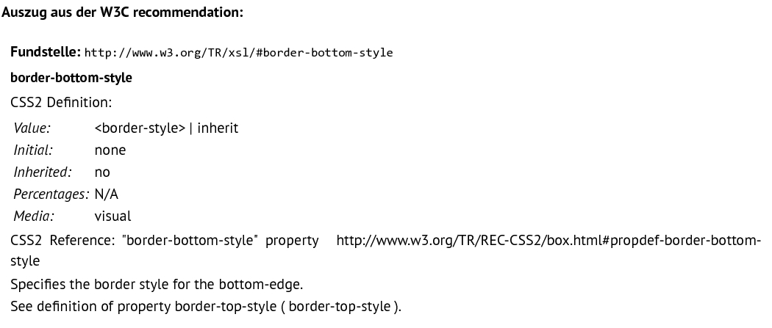
Task: Click the 'none' initial value
Action: (x=110, y=150)
